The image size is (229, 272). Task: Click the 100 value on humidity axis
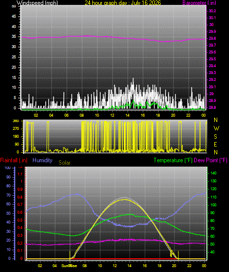[x=7, y=168]
